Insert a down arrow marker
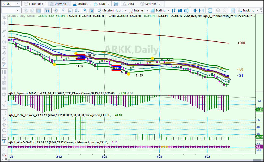Image resolution: width=264 pixels, height=162 pixels. 4,119
